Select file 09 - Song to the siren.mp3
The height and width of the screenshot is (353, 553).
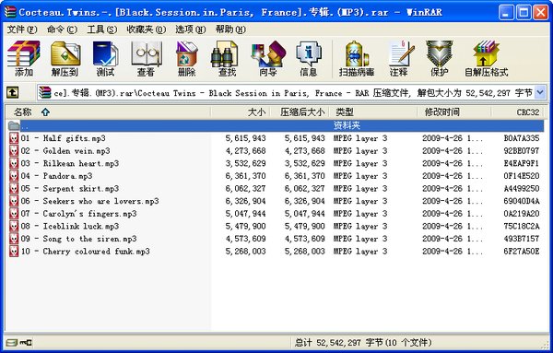pyautogui.click(x=78, y=239)
